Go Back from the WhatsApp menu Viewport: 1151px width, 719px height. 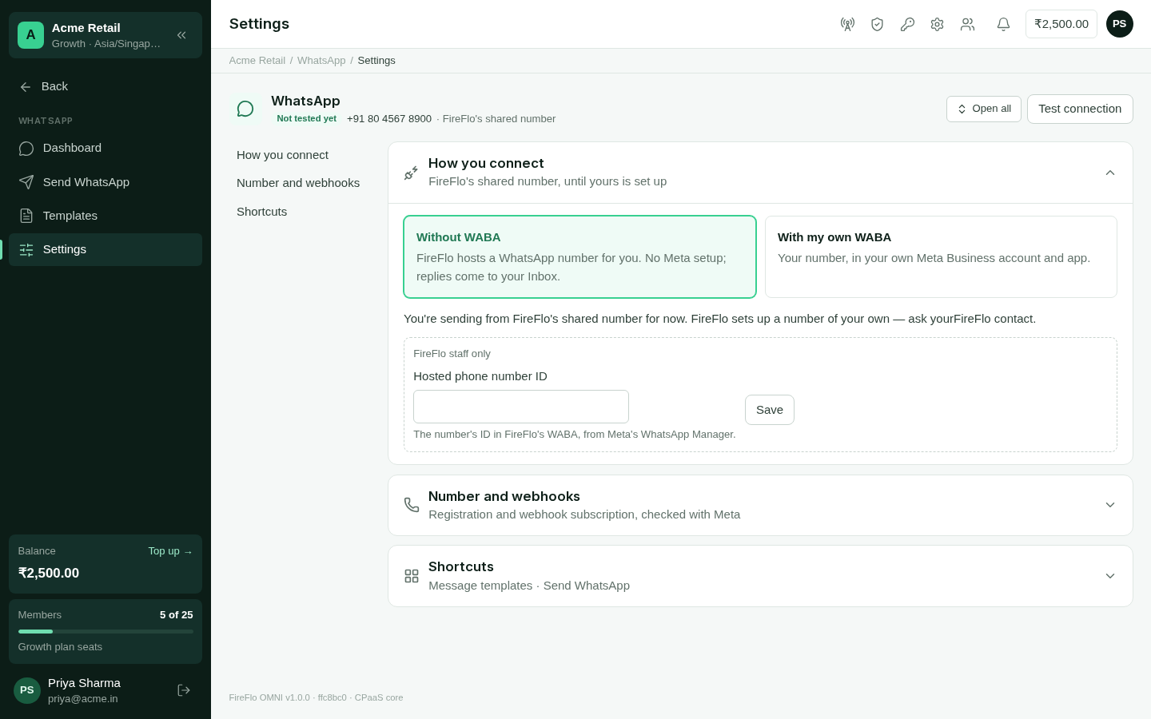[x=106, y=86]
